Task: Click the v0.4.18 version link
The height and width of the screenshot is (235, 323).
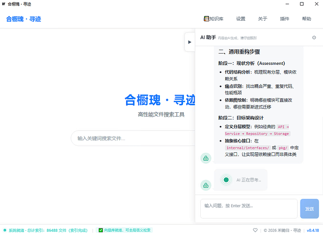Action: pos(313,230)
